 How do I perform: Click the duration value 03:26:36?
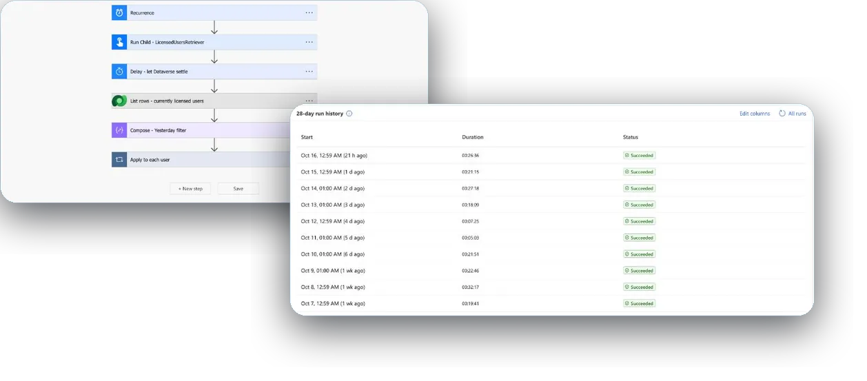tap(471, 156)
